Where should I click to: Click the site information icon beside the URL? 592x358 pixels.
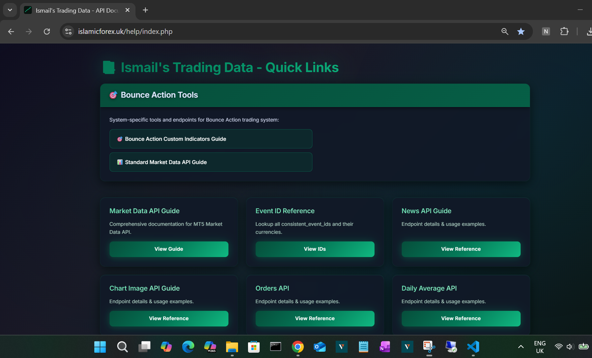click(x=68, y=31)
